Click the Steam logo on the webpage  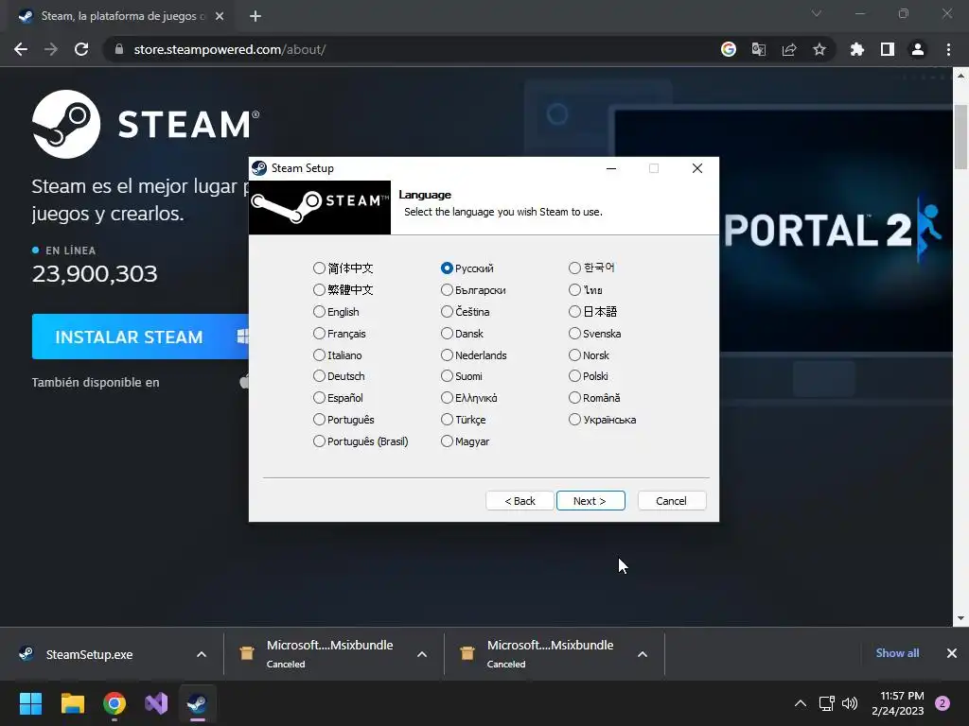pyautogui.click(x=145, y=124)
